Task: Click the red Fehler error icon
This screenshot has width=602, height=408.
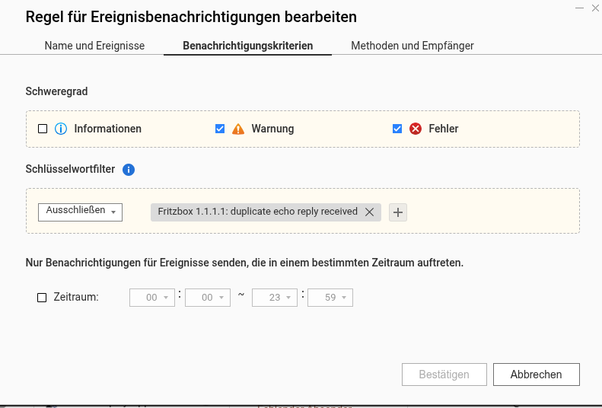Action: [x=416, y=129]
